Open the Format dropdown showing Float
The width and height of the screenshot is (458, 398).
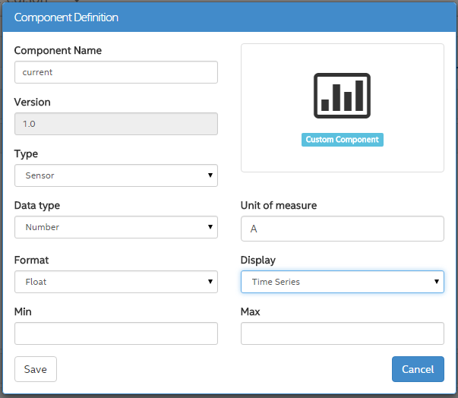tap(115, 282)
